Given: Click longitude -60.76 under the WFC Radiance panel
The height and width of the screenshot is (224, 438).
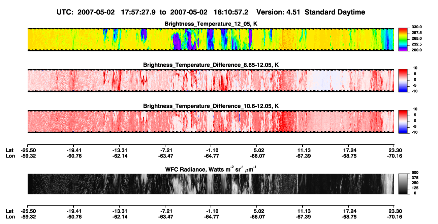Looking at the screenshot, I should point(73,217).
